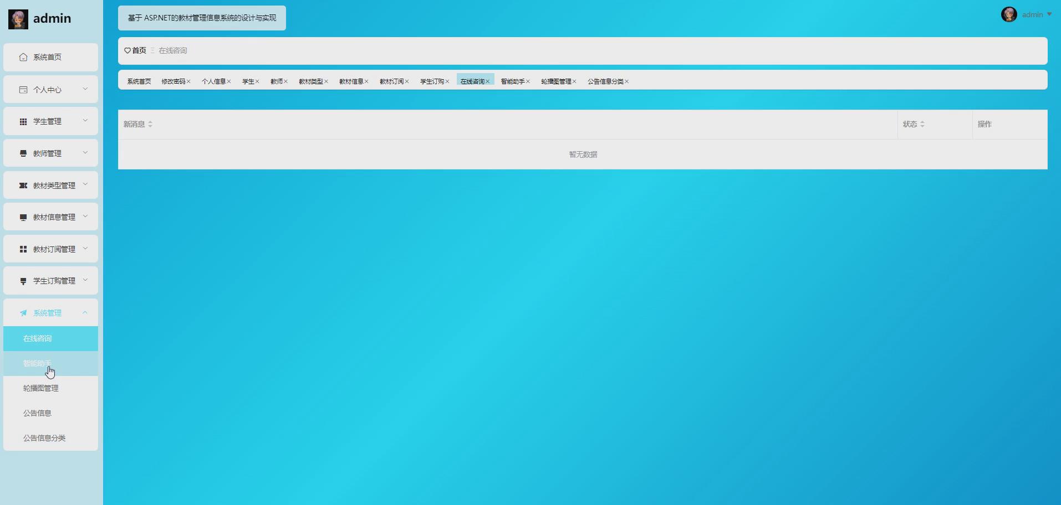Image resolution: width=1061 pixels, height=505 pixels.
Task: Click the 学生管理 grid icon
Action: click(23, 122)
